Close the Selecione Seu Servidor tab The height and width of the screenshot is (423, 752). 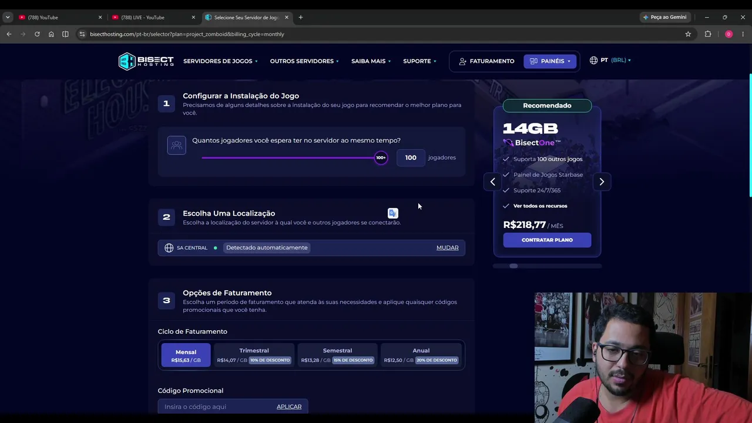pyautogui.click(x=287, y=17)
